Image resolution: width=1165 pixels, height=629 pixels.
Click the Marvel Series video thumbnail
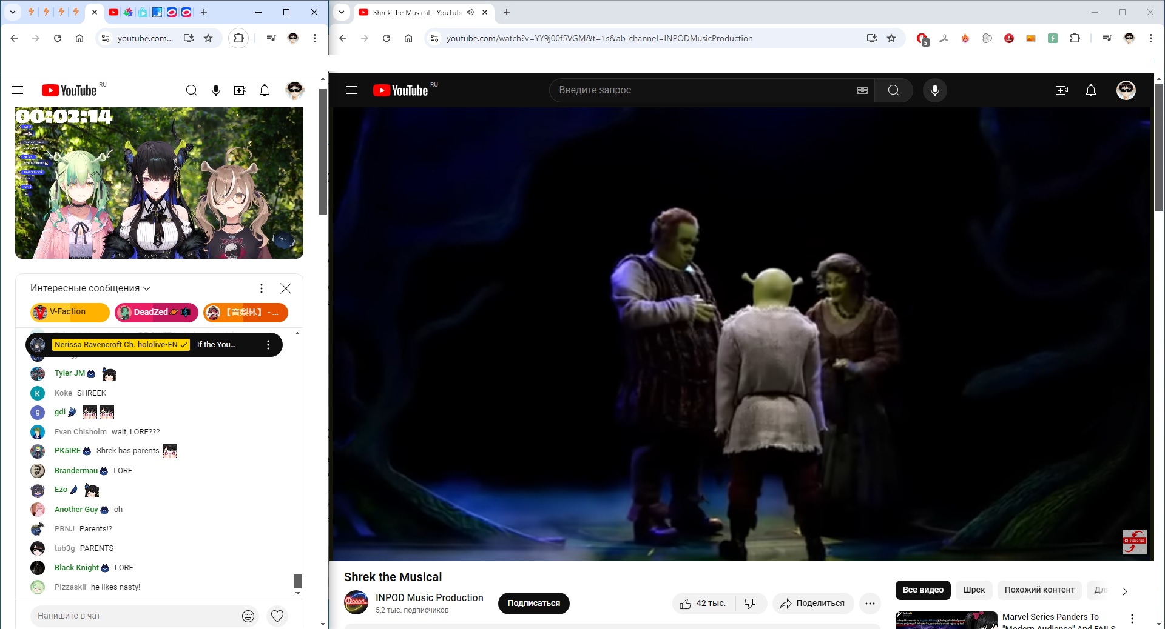946,621
